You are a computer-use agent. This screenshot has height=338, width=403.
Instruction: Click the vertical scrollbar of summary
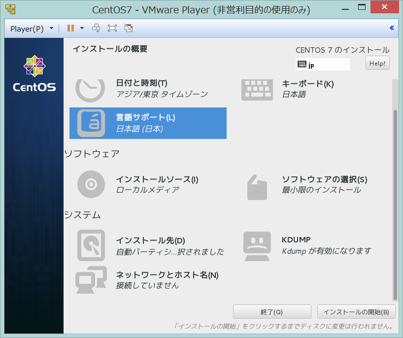point(395,205)
